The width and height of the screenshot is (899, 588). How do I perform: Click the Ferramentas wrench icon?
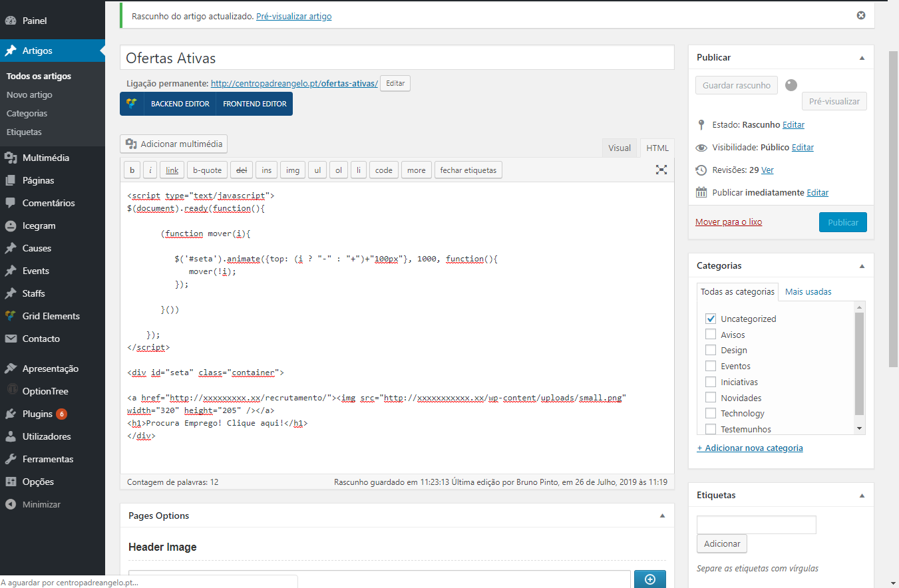[11, 459]
